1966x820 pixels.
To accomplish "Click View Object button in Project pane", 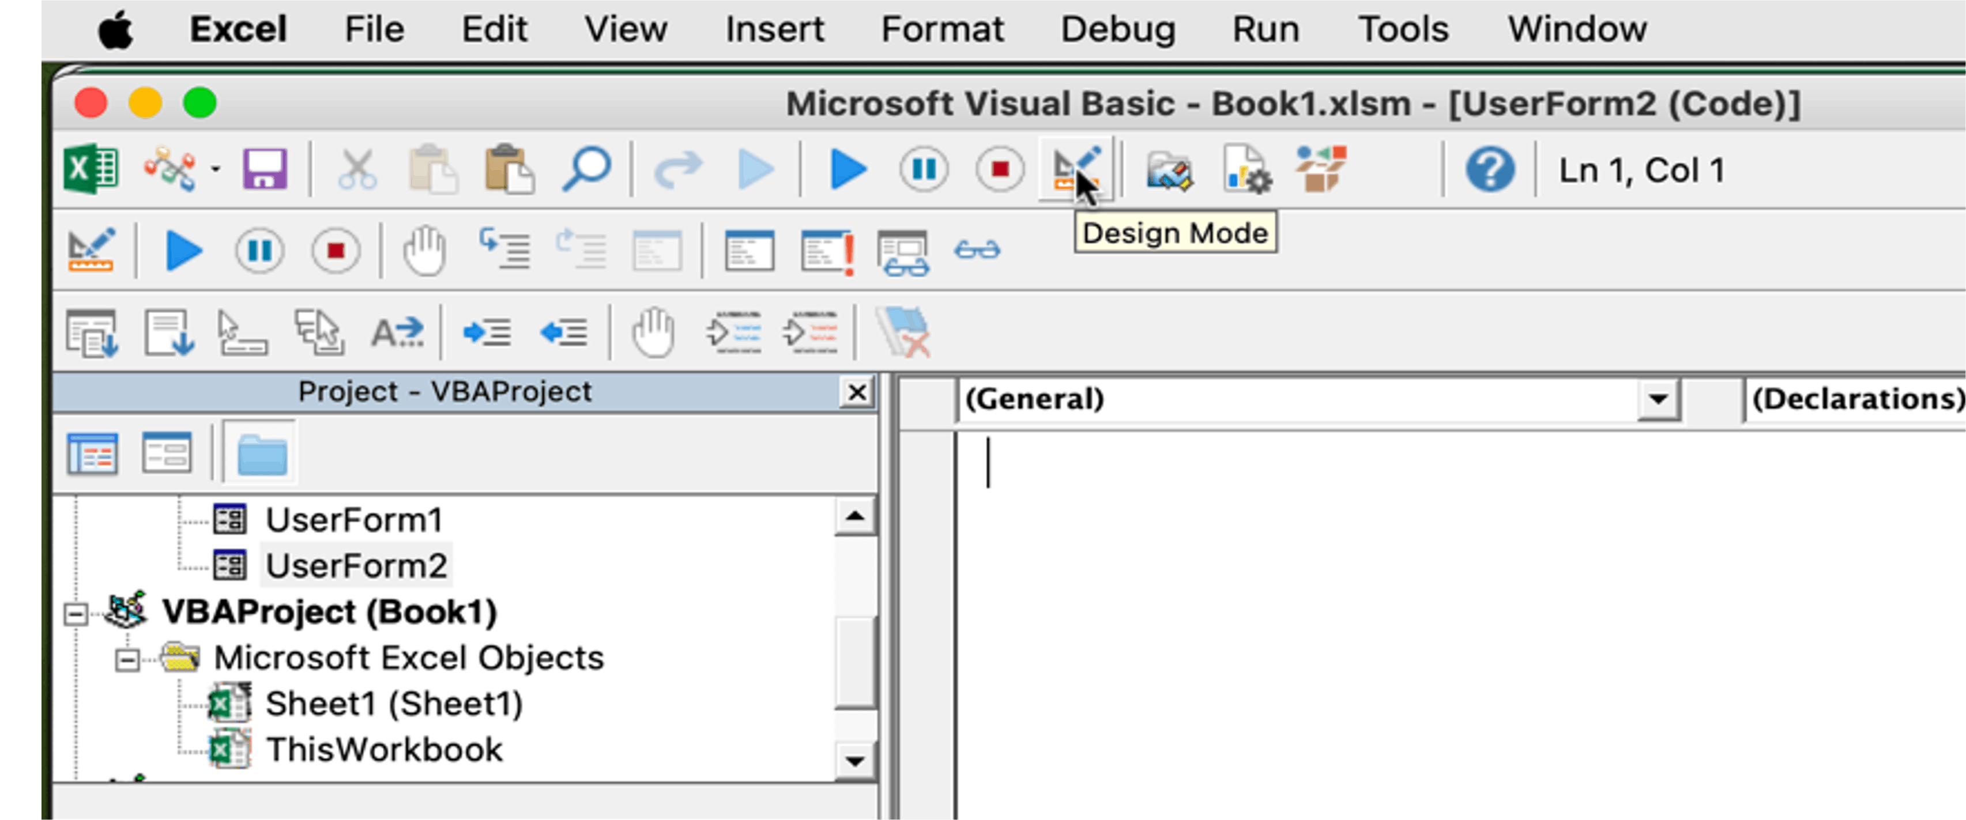I will coord(167,452).
